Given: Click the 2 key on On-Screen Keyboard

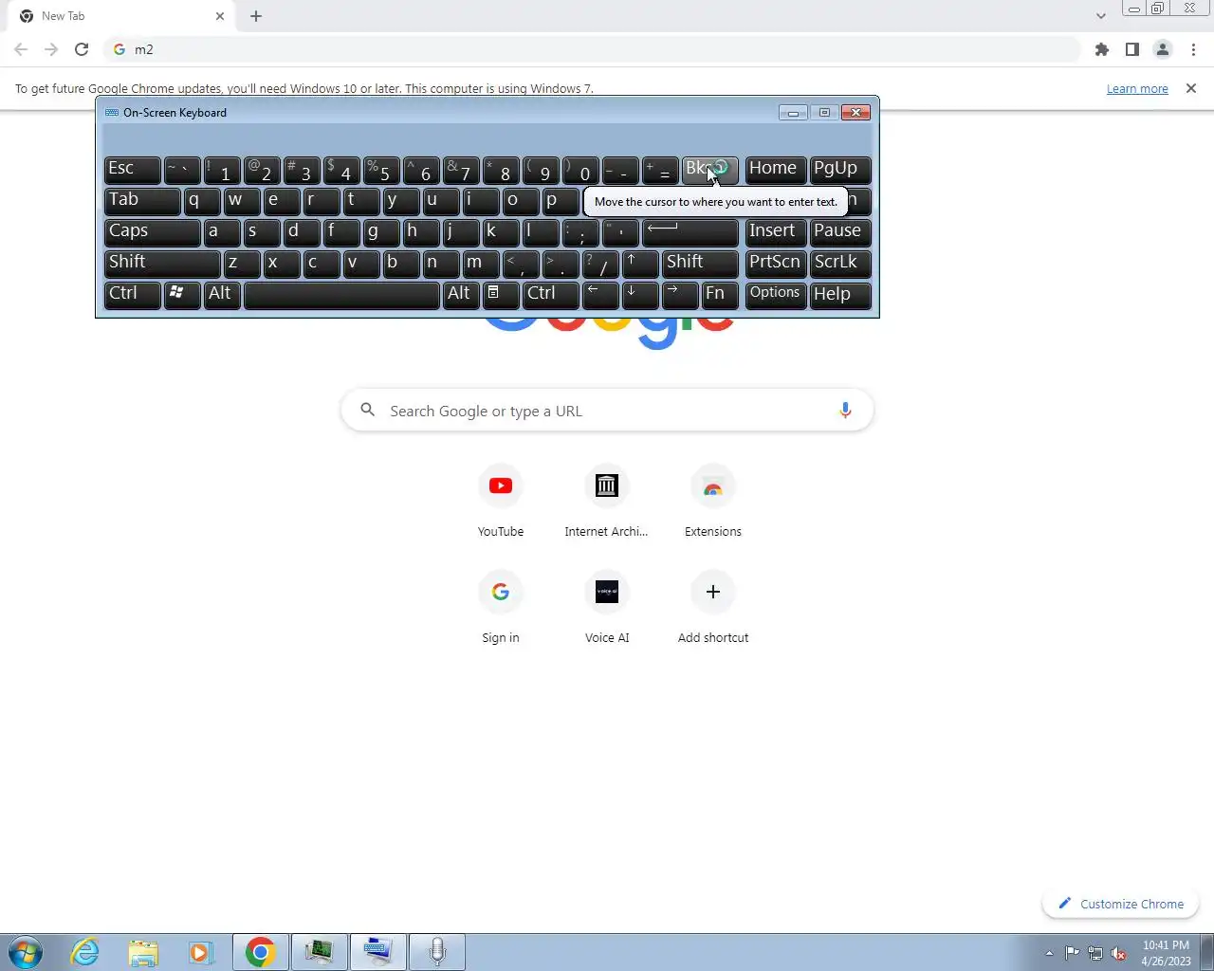Looking at the screenshot, I should tap(262, 170).
